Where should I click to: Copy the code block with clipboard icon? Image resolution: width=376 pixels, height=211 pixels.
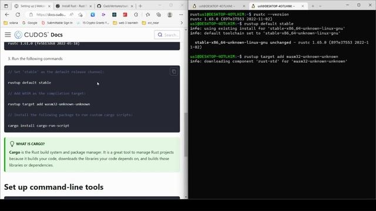coord(174,72)
